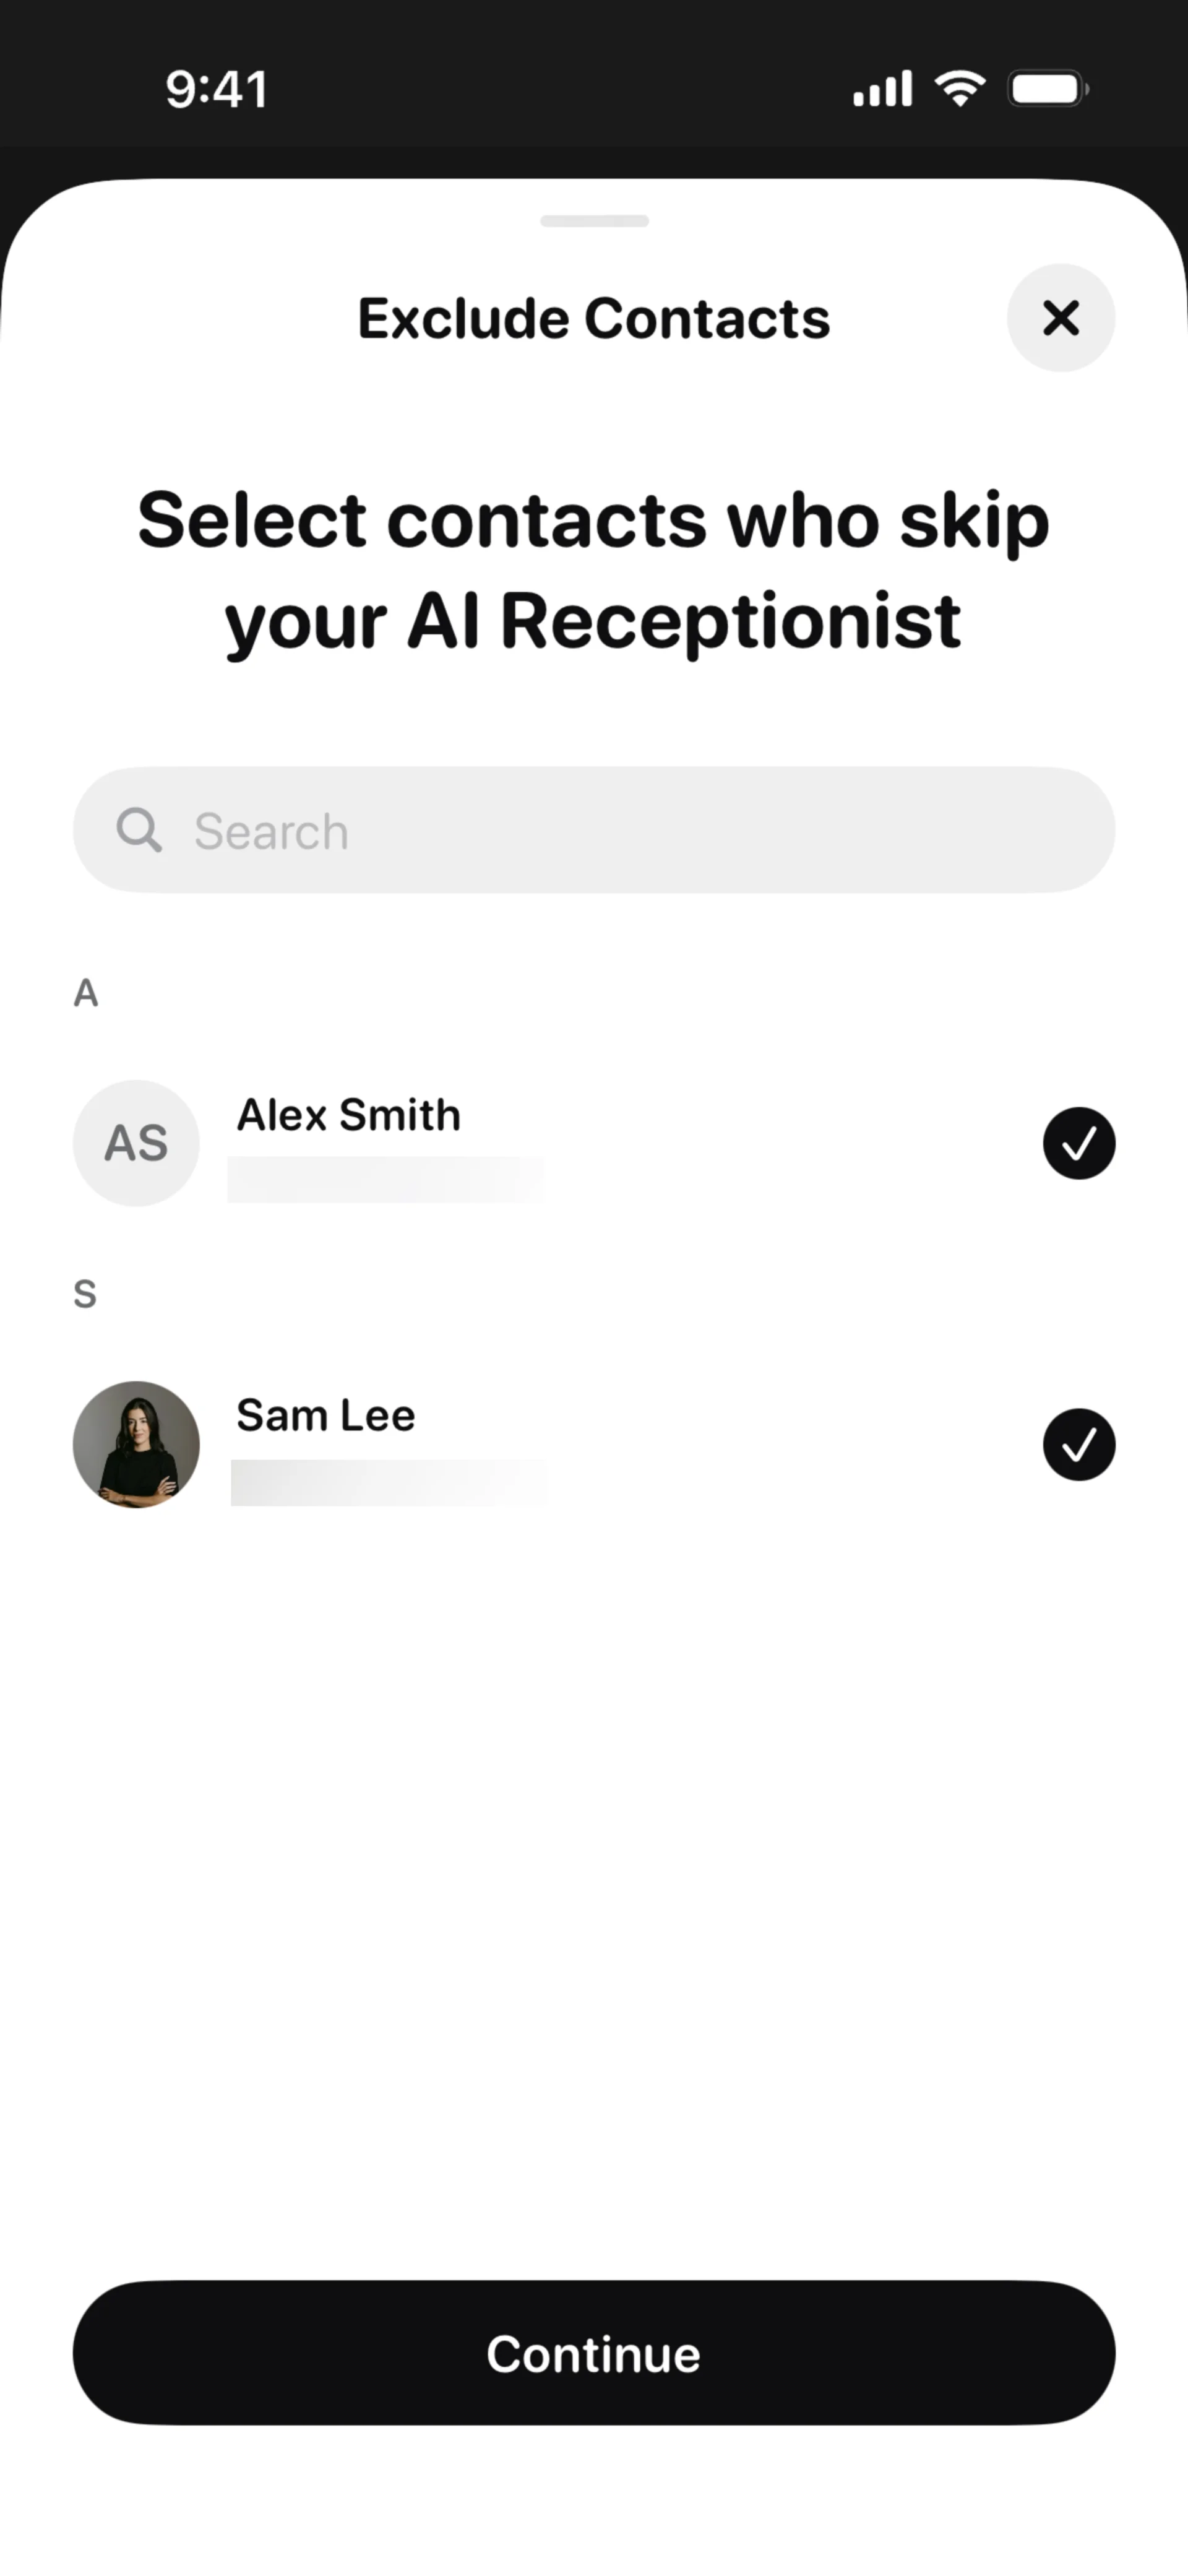
Task: Click the magnifying glass search icon
Action: pos(138,830)
